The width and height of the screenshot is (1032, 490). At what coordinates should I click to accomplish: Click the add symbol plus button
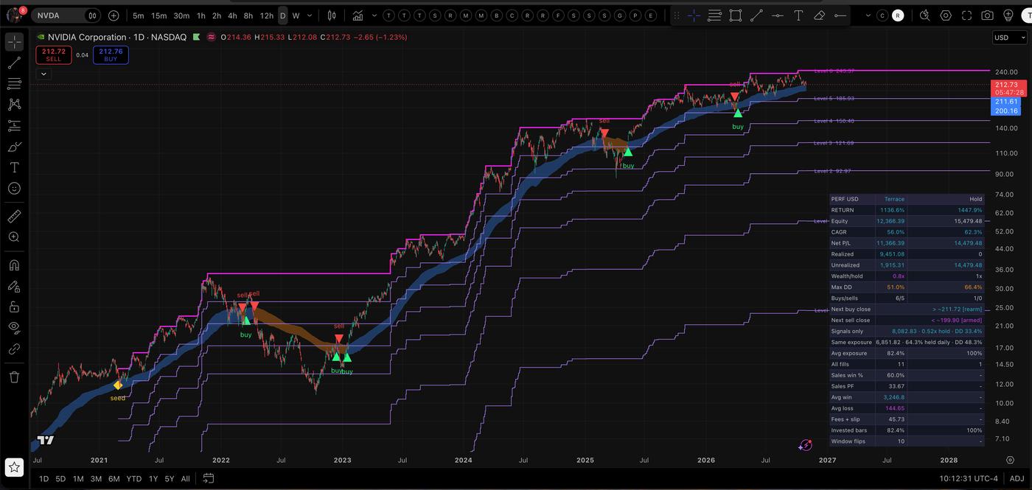point(114,15)
